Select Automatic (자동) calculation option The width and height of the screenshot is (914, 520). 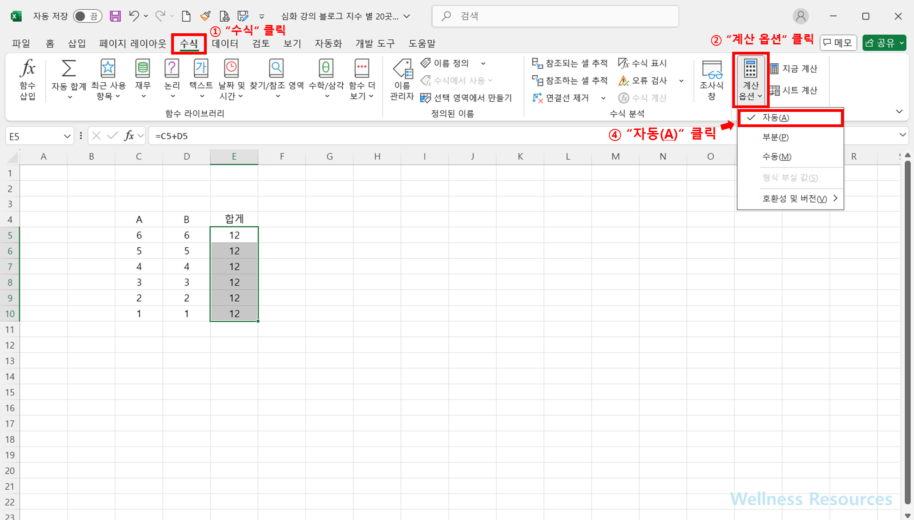790,118
